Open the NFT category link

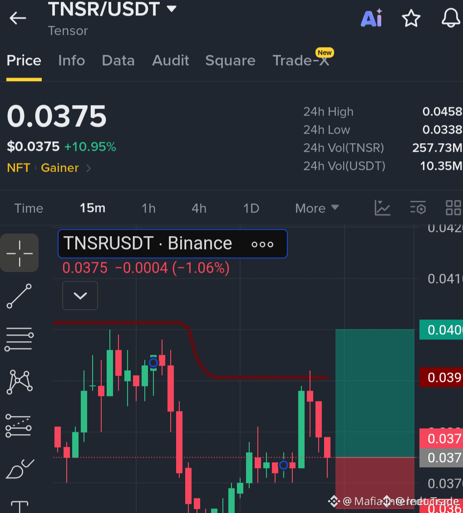pyautogui.click(x=18, y=168)
